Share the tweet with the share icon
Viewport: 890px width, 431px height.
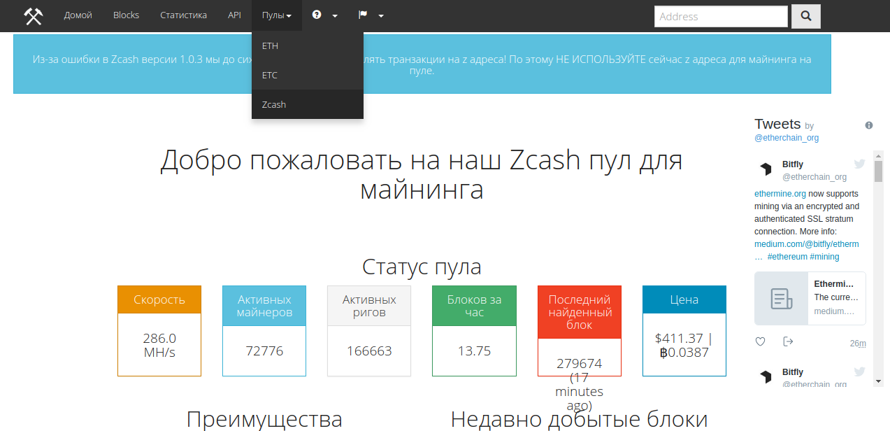pos(788,341)
